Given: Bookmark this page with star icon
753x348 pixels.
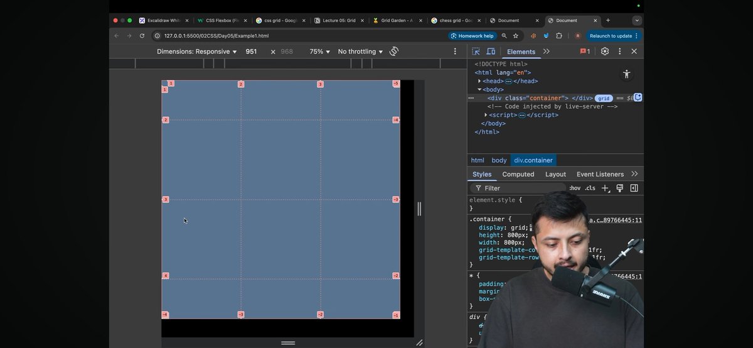Looking at the screenshot, I should click(516, 36).
